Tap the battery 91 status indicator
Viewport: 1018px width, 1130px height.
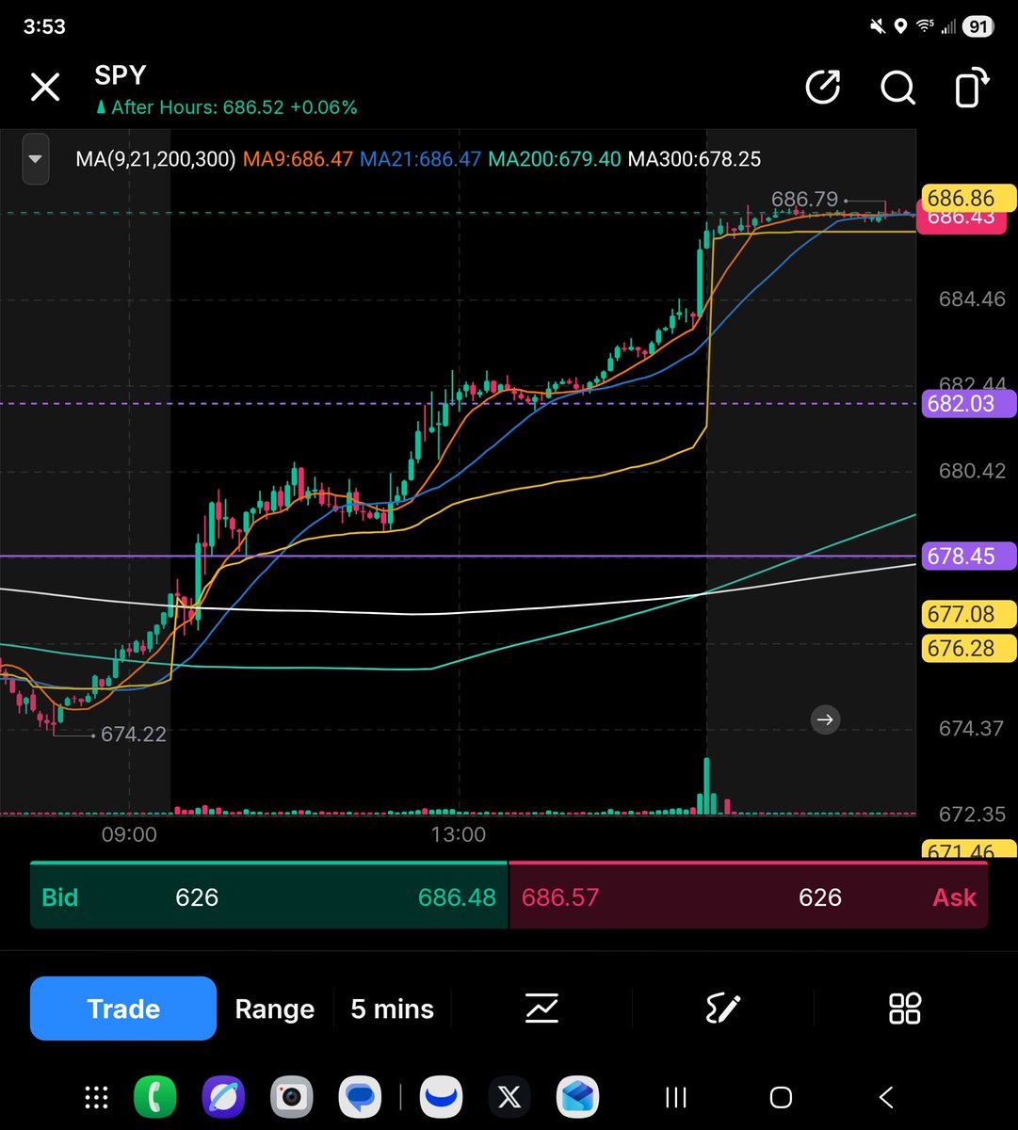tap(978, 26)
